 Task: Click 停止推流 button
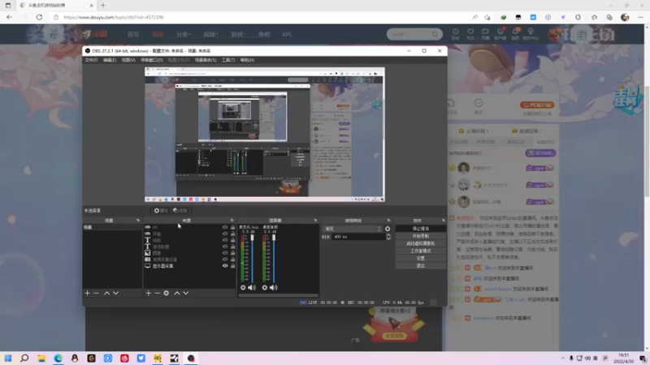(x=420, y=229)
